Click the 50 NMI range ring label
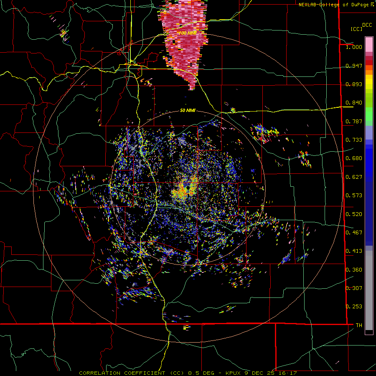376x376 pixels. point(188,111)
